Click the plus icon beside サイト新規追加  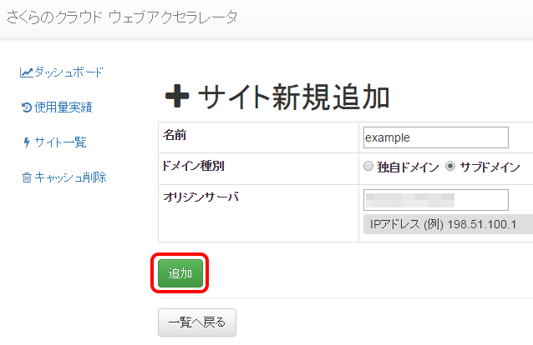177,97
